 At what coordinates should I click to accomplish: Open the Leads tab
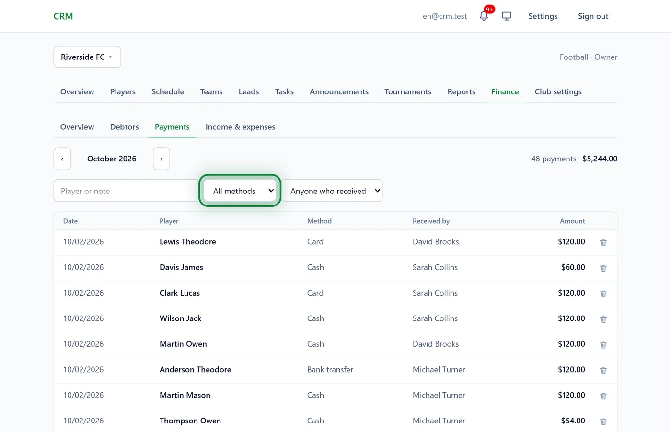tap(249, 91)
